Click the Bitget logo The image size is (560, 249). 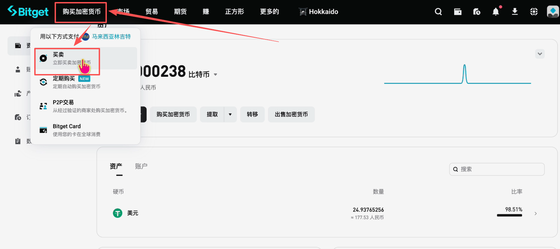(x=28, y=12)
